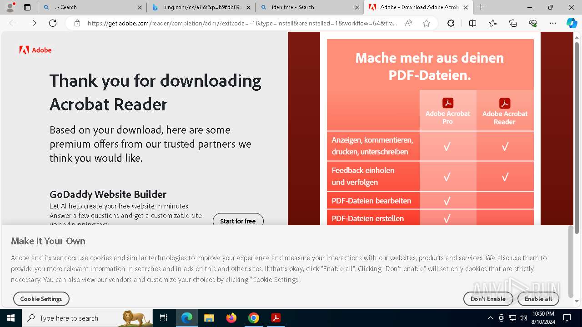Open the Windows Start menu
This screenshot has height=327, width=582.
click(x=10, y=318)
